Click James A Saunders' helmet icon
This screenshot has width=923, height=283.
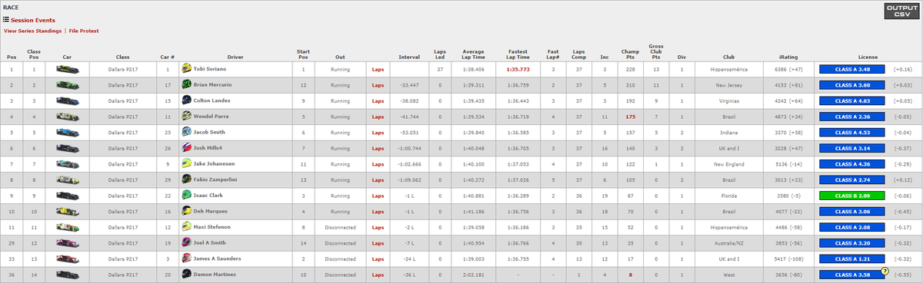pos(186,258)
